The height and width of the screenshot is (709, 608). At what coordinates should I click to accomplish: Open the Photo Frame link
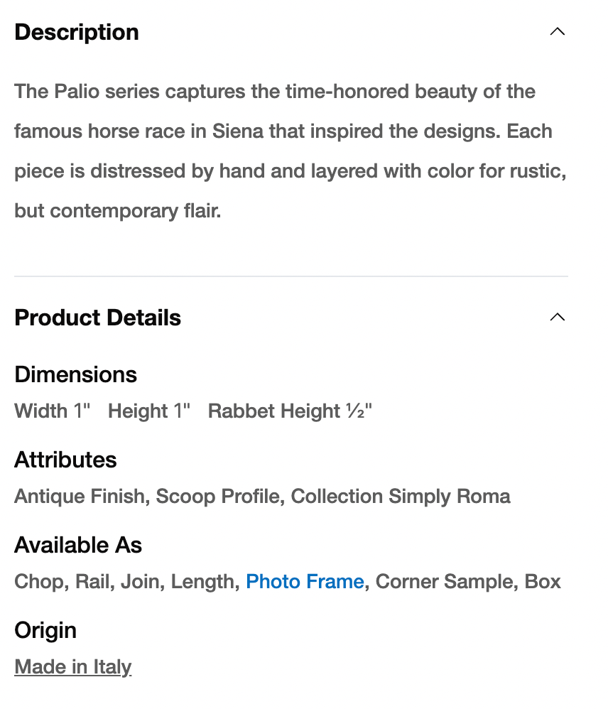[x=305, y=582]
